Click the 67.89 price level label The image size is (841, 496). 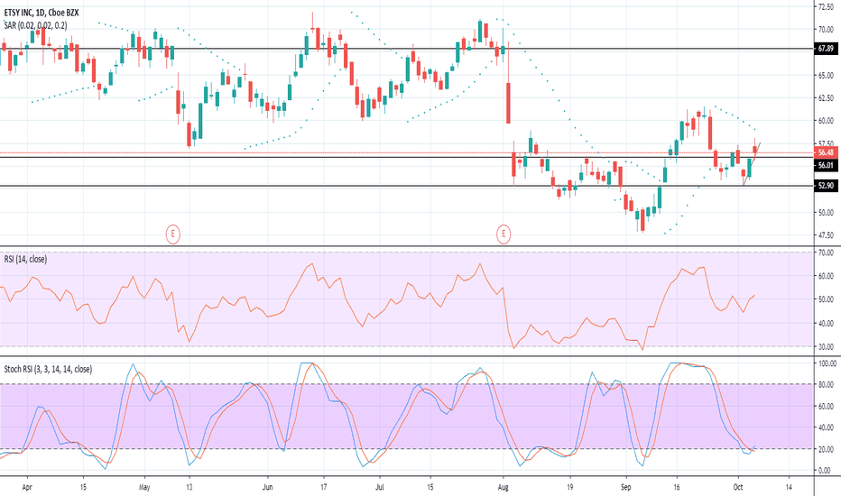826,49
